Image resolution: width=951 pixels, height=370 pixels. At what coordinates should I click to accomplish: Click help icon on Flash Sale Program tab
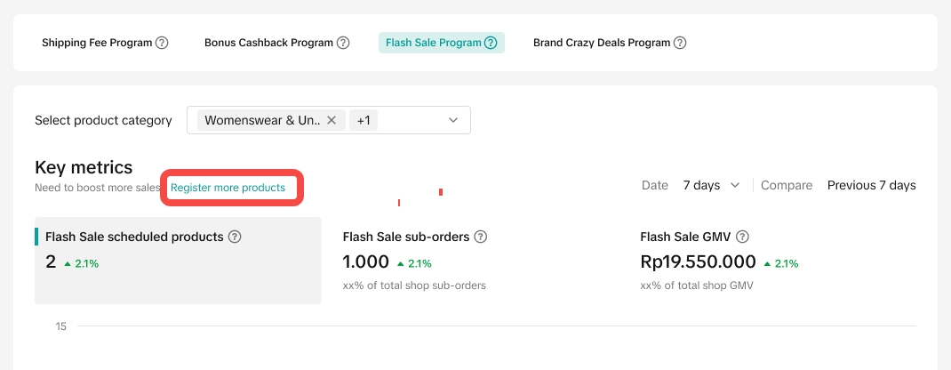[491, 43]
